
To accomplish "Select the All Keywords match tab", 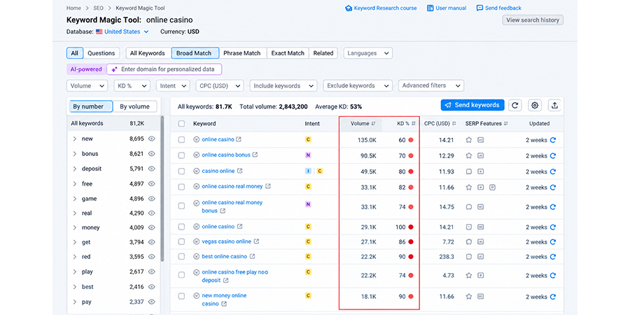I will pos(148,53).
